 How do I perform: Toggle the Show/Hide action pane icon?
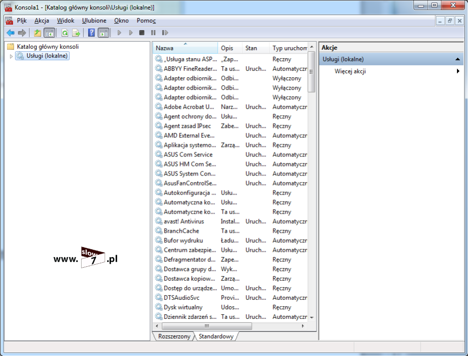pos(104,33)
